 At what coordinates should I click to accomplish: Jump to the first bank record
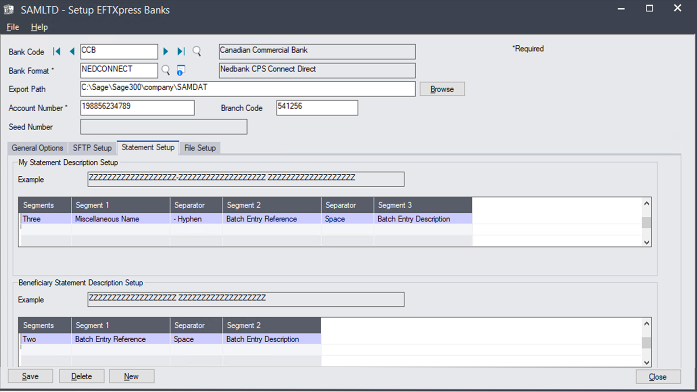57,51
